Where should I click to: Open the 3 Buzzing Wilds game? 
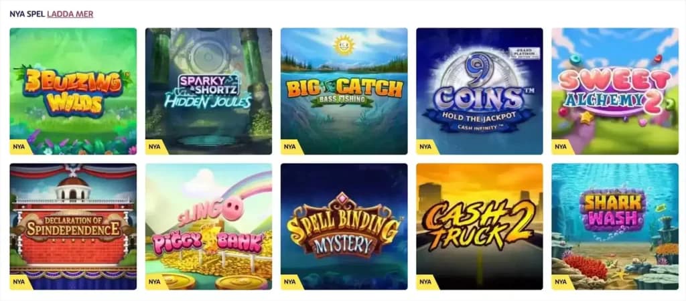pyautogui.click(x=73, y=92)
